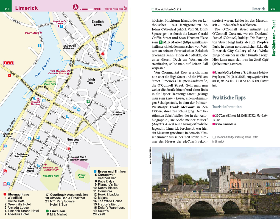The image size is (280, 219).
Task: Select blue map marker 6 at King John's Castle
Action: click(x=62, y=26)
